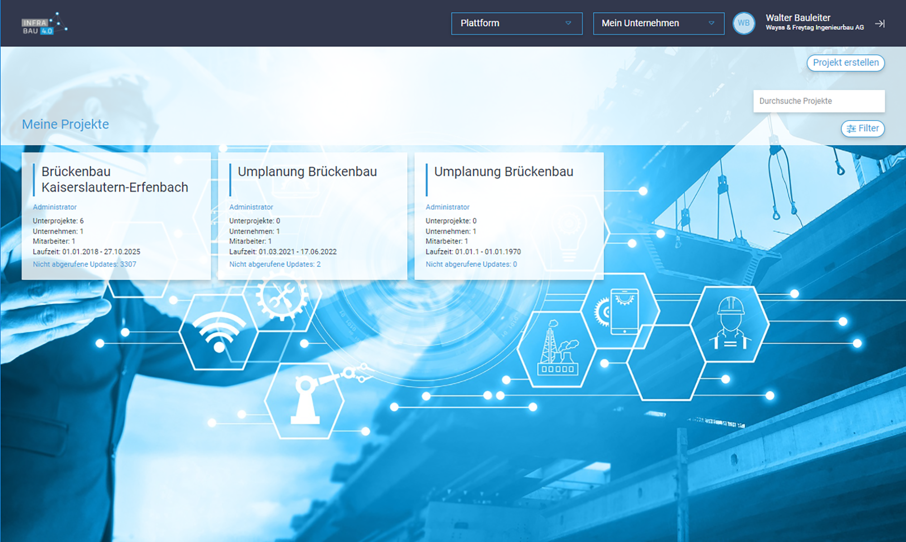Click the Infra Bau 4.0 logo
This screenshot has width=906, height=542.
[x=44, y=24]
